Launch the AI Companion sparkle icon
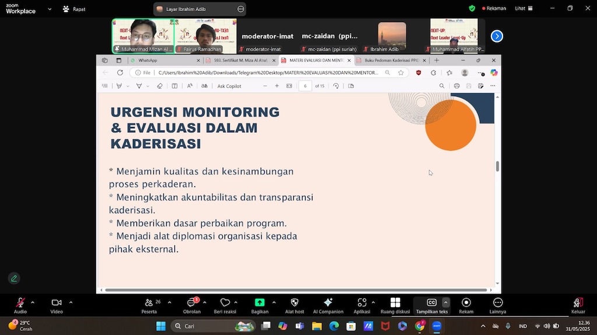Image resolution: width=597 pixels, height=335 pixels. (x=328, y=302)
